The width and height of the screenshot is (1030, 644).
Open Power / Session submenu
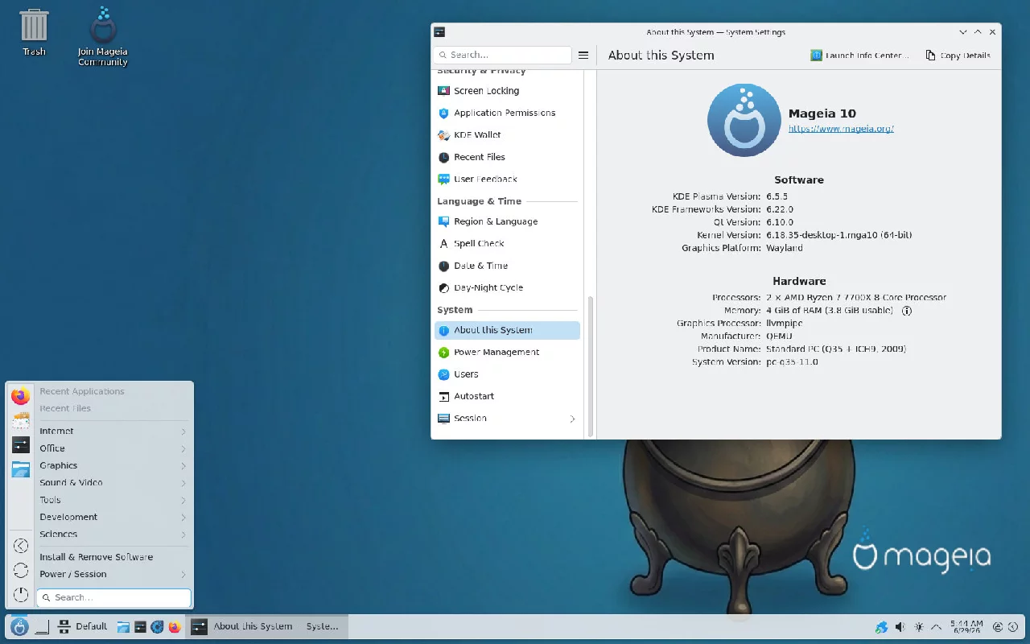coord(113,574)
